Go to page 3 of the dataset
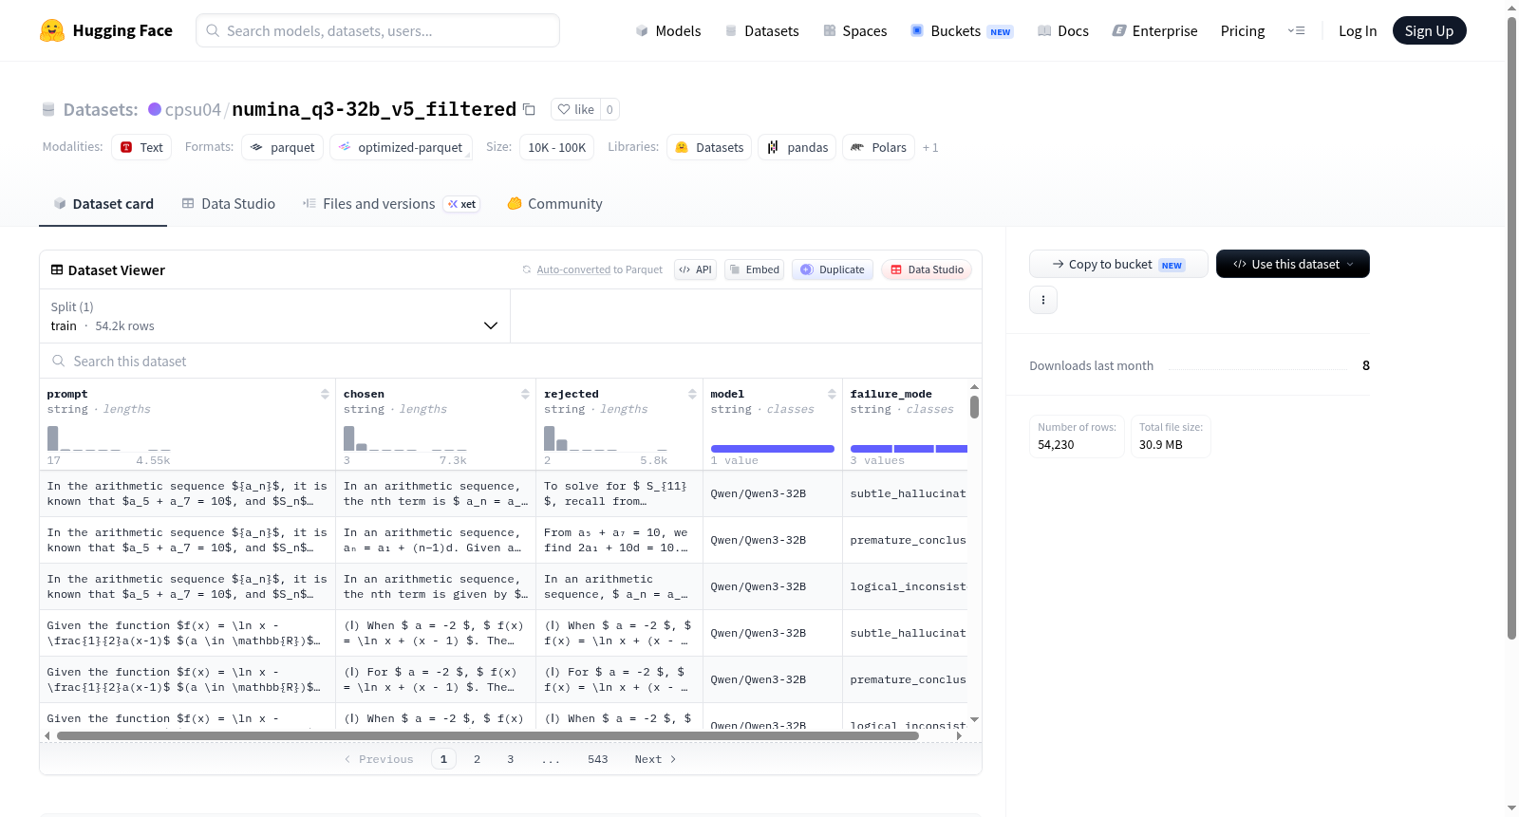 pos(511,759)
